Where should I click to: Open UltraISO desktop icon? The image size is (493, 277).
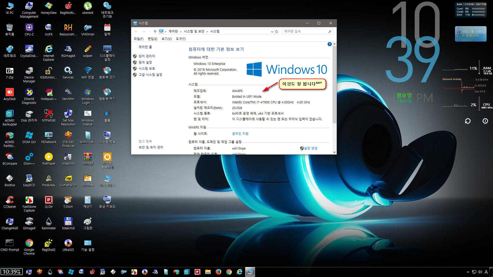[x=68, y=245]
